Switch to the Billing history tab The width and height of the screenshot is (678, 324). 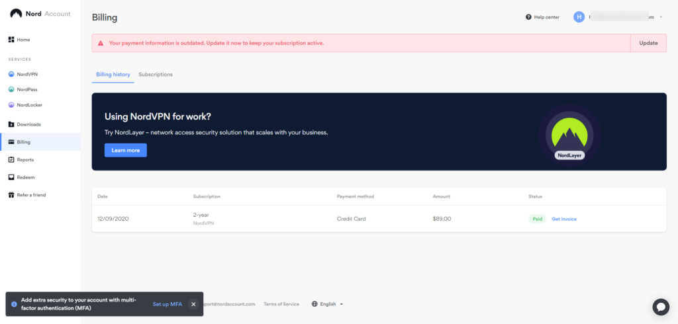point(113,74)
